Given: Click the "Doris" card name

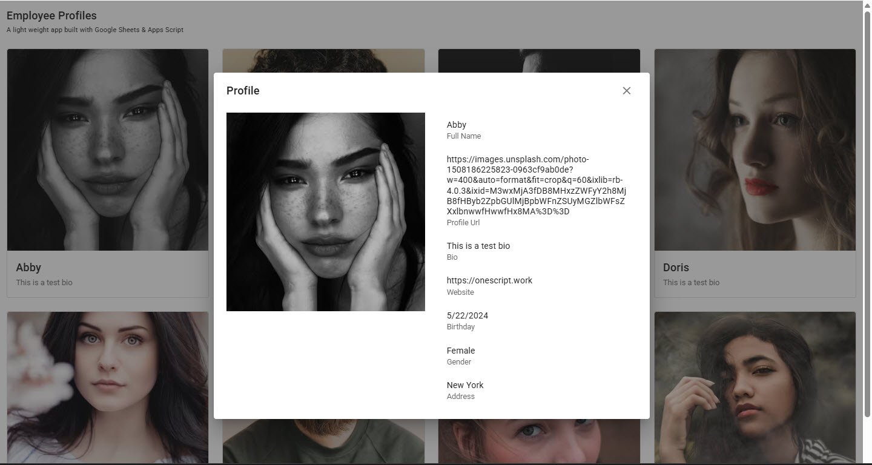Looking at the screenshot, I should [x=676, y=268].
